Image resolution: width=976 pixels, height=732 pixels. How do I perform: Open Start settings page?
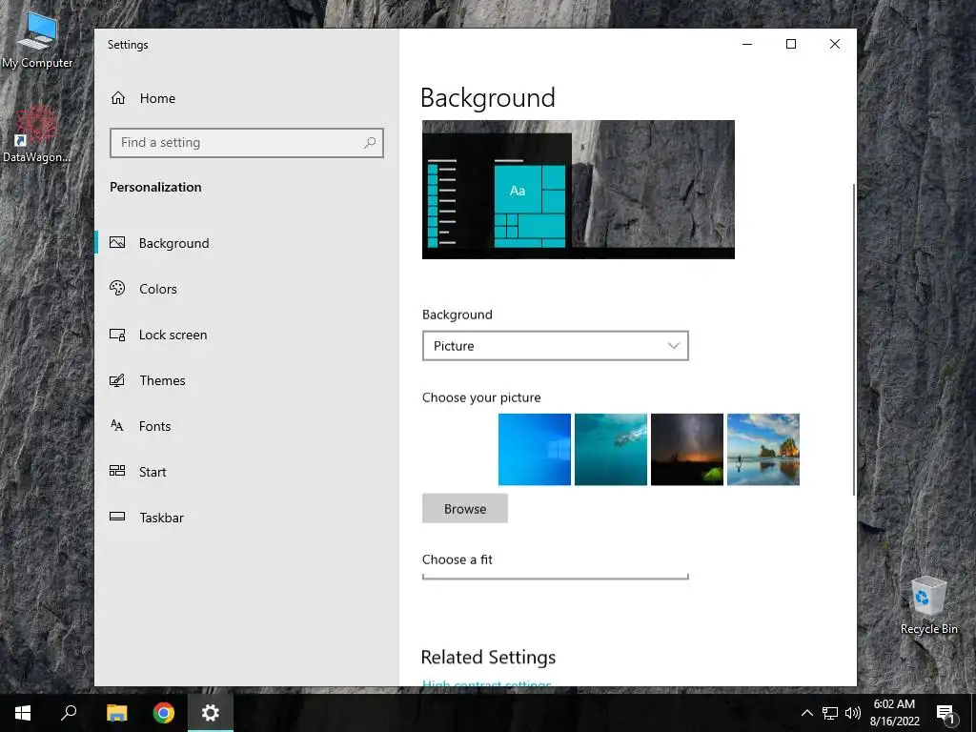247,472
